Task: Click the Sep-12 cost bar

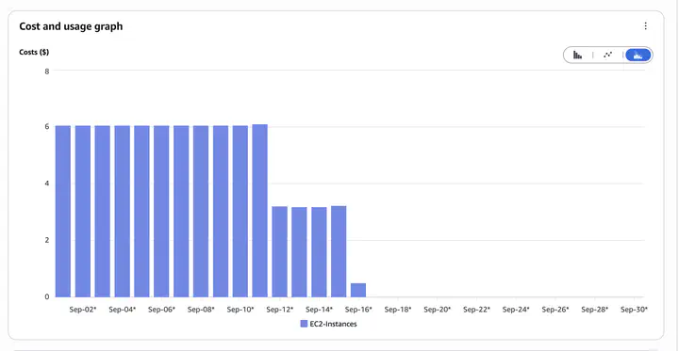Action: pyautogui.click(x=280, y=251)
